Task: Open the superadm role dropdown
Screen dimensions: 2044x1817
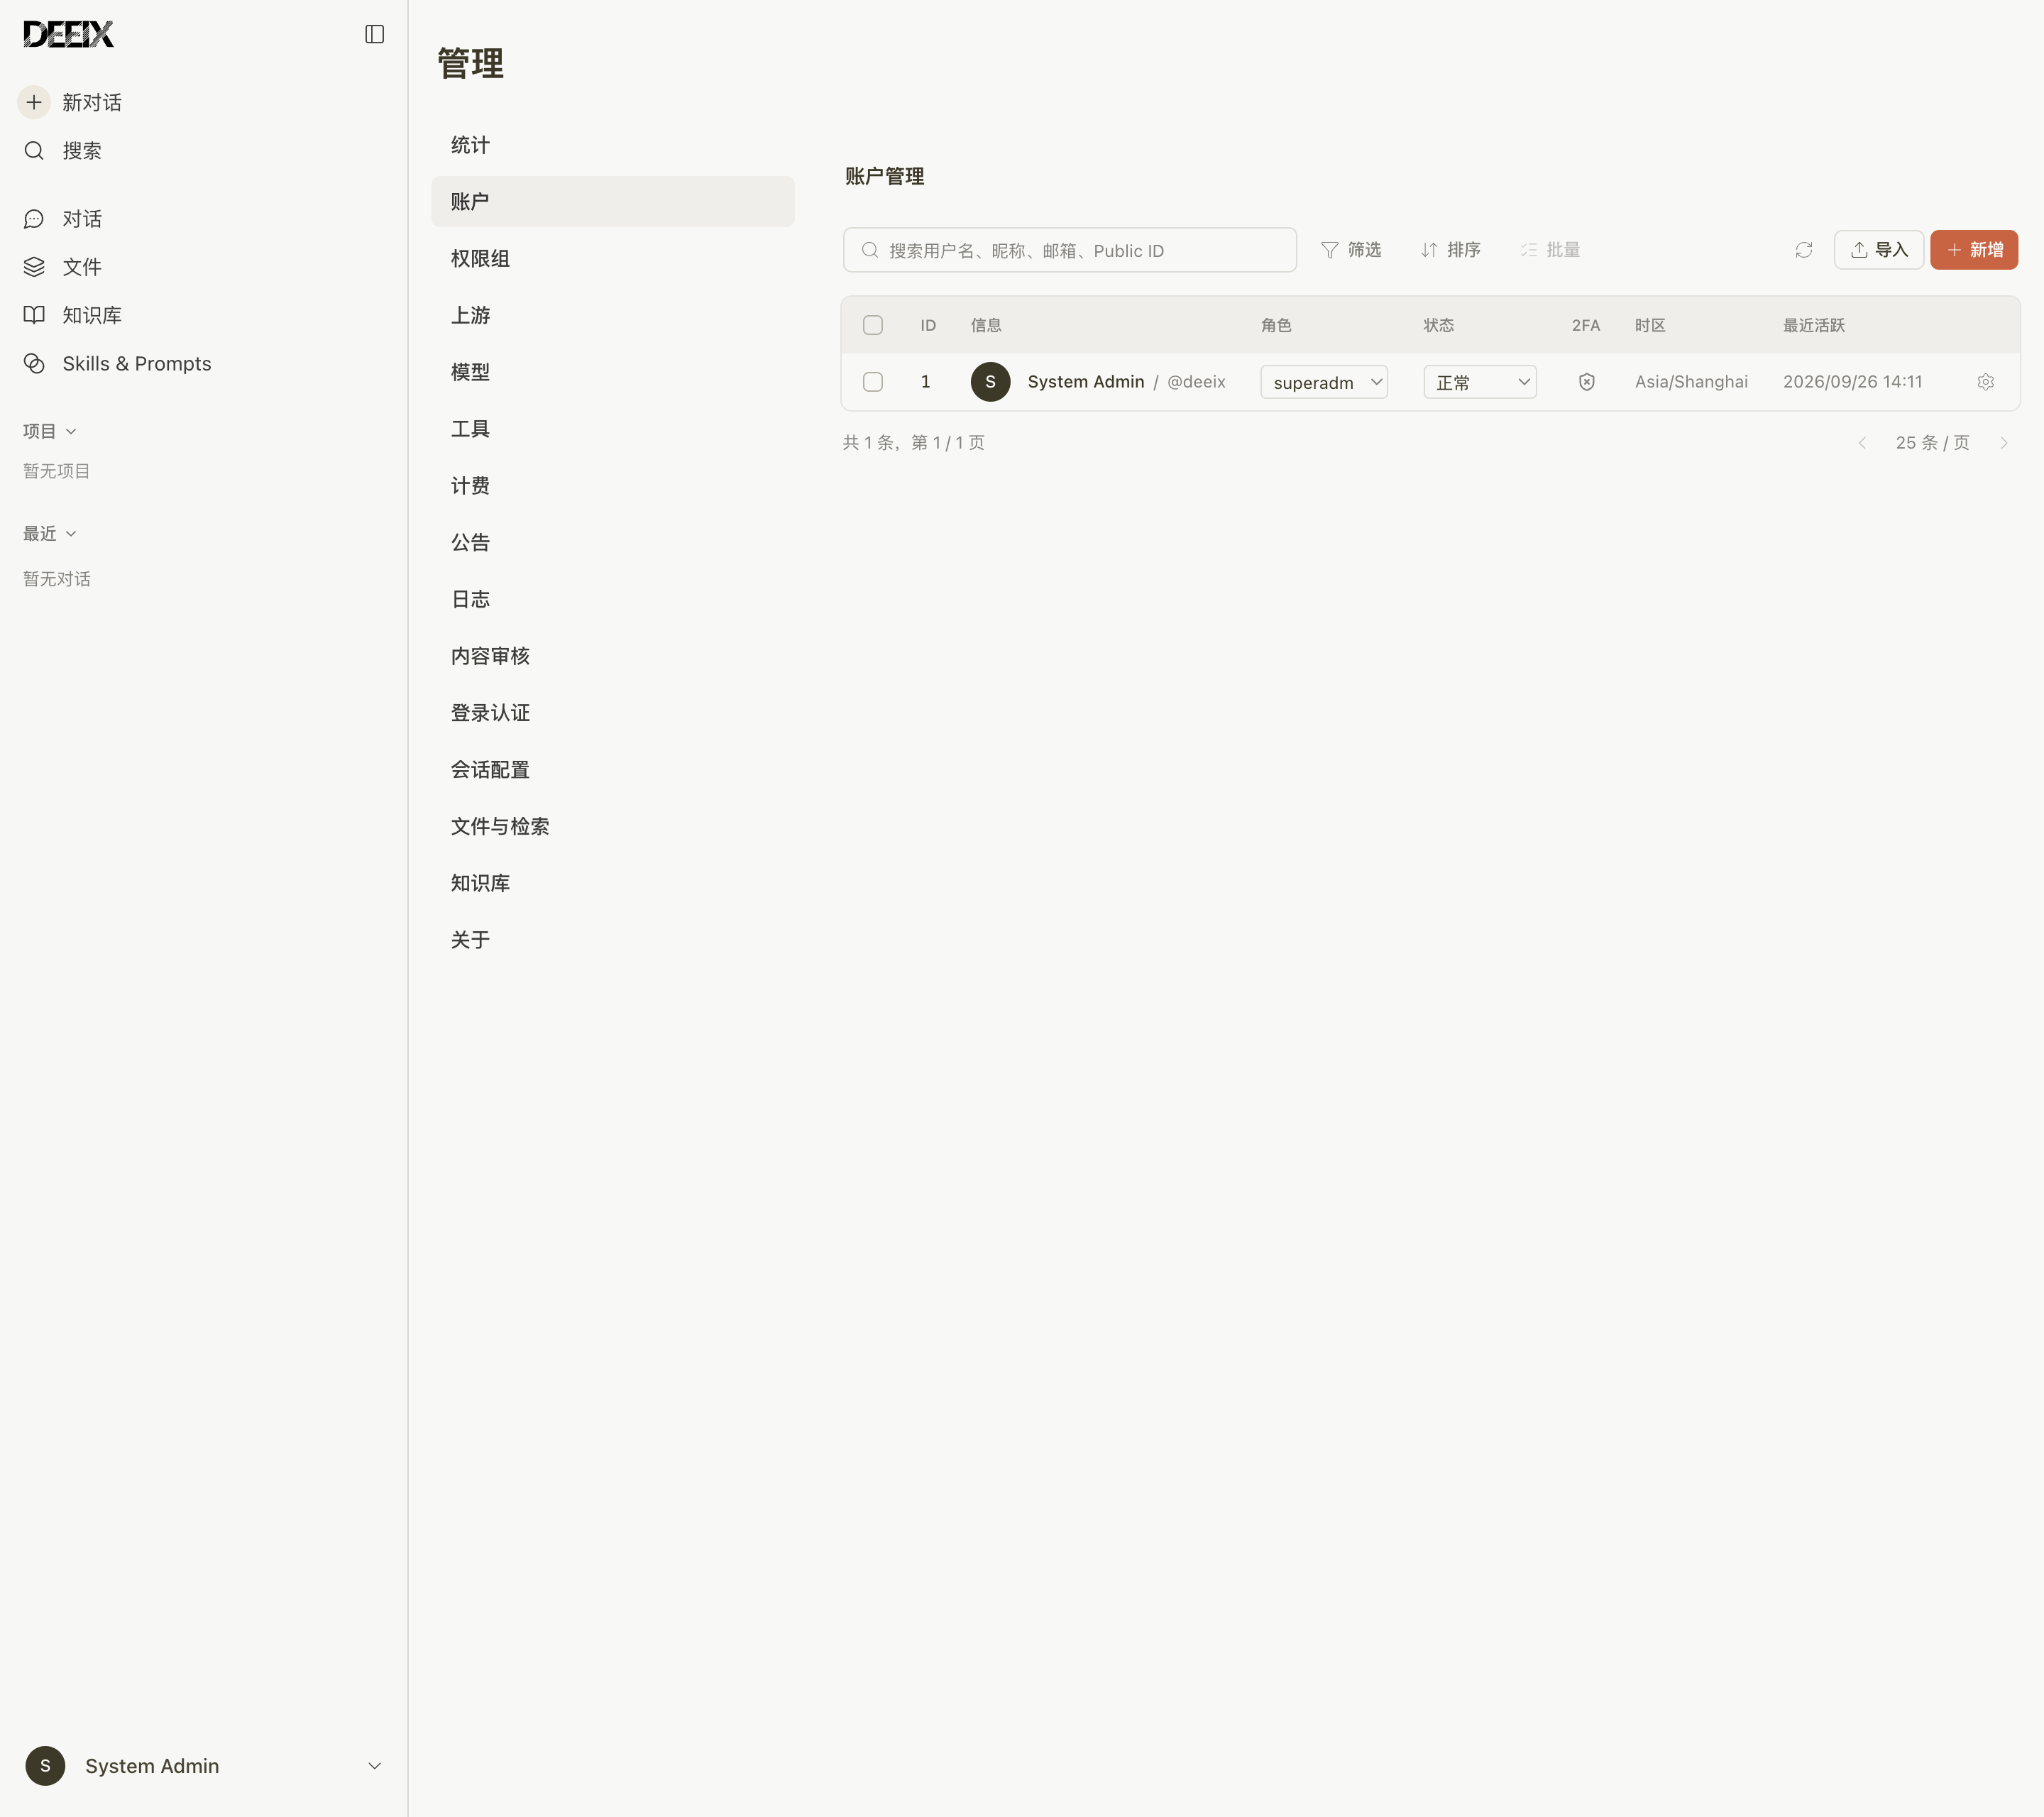Action: coord(1324,382)
